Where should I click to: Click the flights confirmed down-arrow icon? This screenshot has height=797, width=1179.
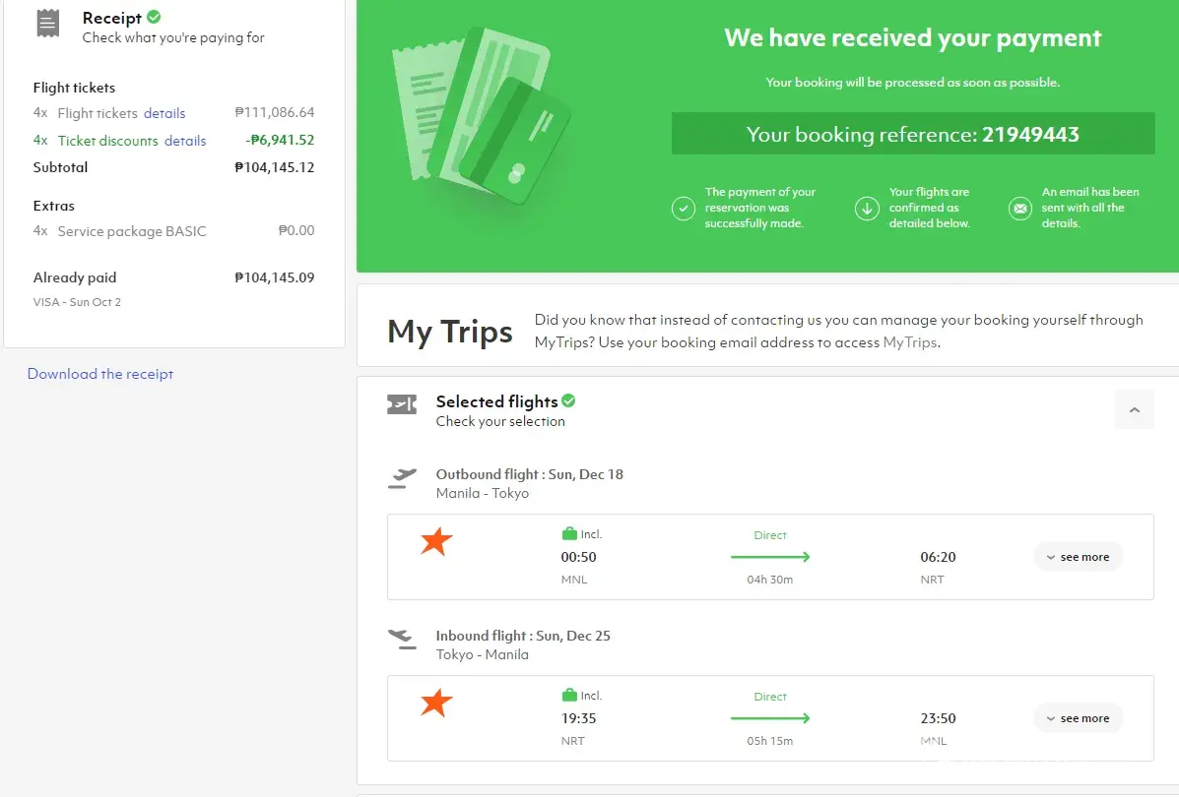tap(867, 209)
